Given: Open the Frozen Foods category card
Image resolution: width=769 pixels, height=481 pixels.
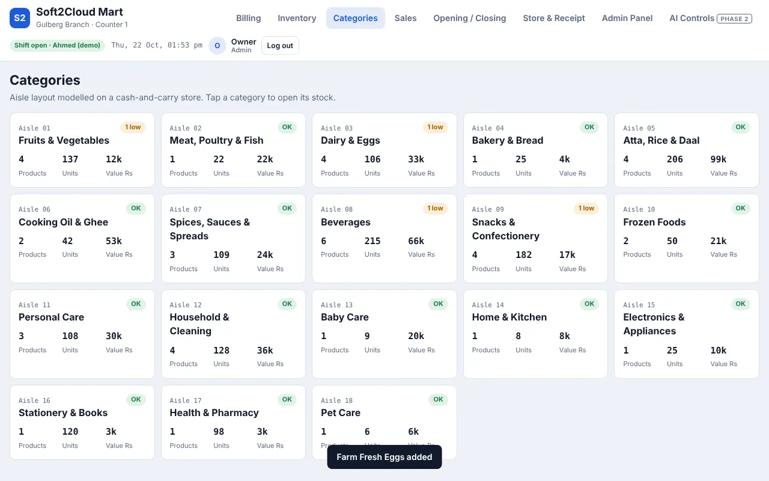Looking at the screenshot, I should pos(687,239).
